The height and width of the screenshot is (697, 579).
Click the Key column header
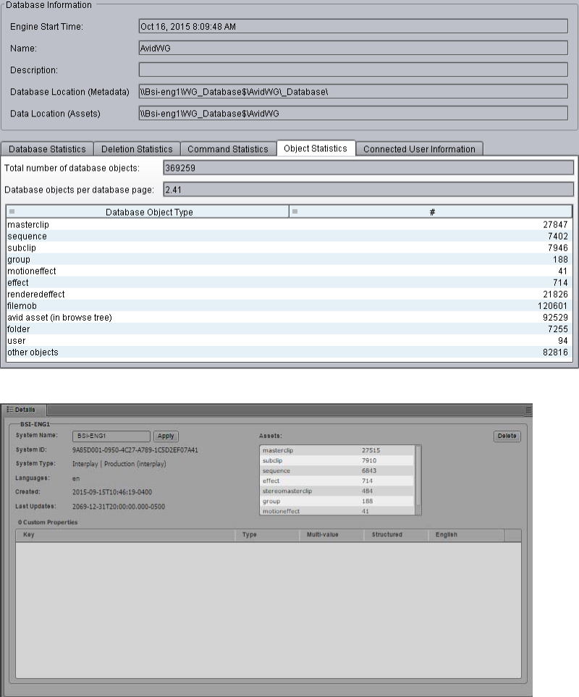click(x=125, y=535)
